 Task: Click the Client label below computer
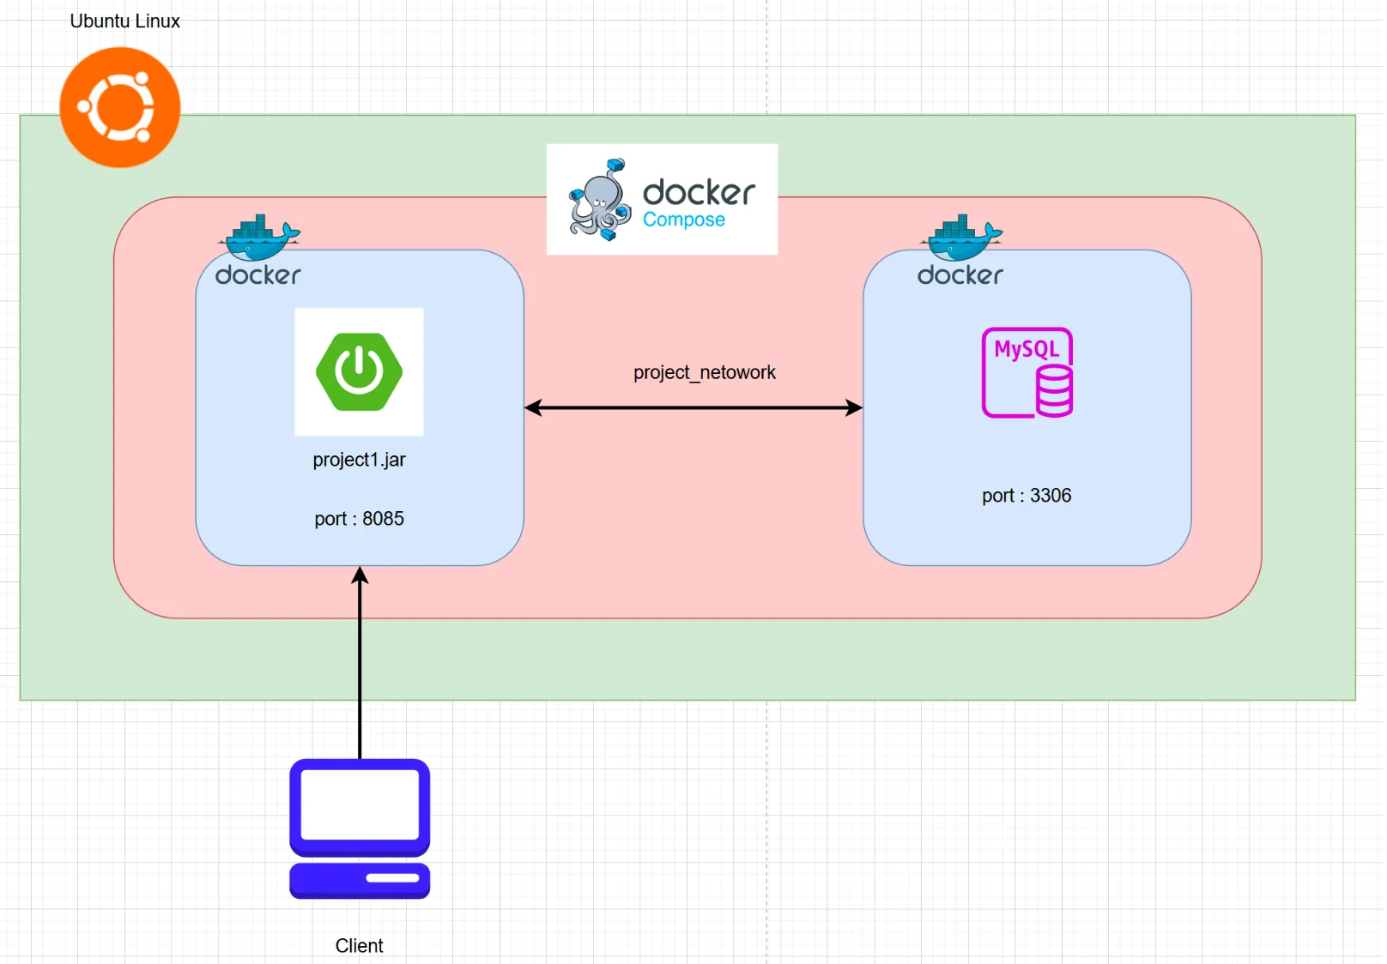pos(359,946)
